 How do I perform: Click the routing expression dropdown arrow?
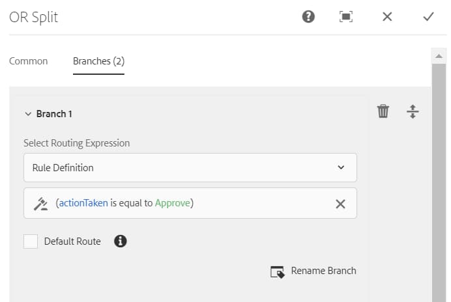coord(341,167)
